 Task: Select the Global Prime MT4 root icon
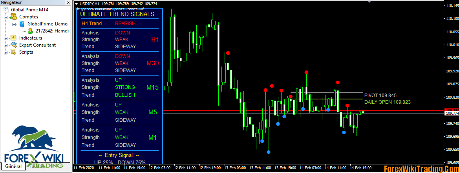tap(6, 10)
